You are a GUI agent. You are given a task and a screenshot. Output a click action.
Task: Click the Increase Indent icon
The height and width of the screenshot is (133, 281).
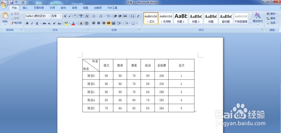[x=120, y=16]
